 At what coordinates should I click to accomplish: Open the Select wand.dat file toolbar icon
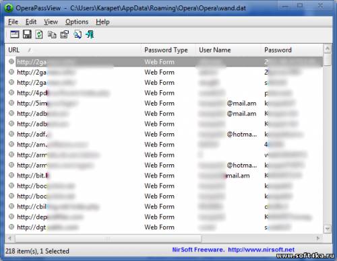[x=15, y=34]
